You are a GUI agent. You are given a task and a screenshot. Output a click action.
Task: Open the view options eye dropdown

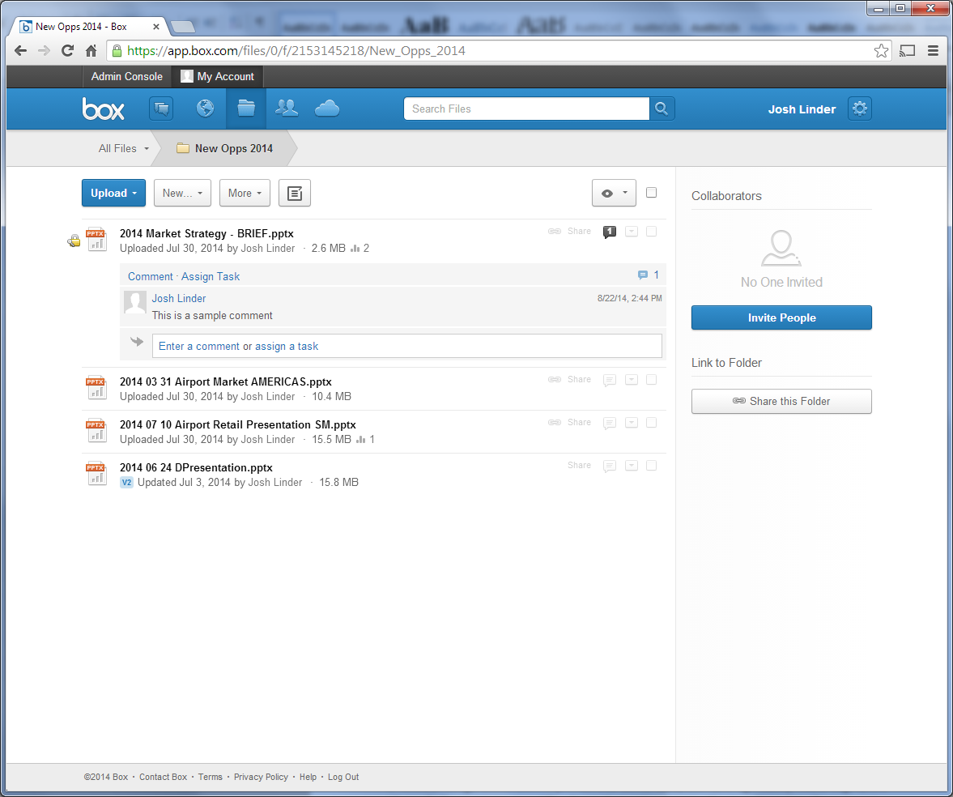pos(614,193)
